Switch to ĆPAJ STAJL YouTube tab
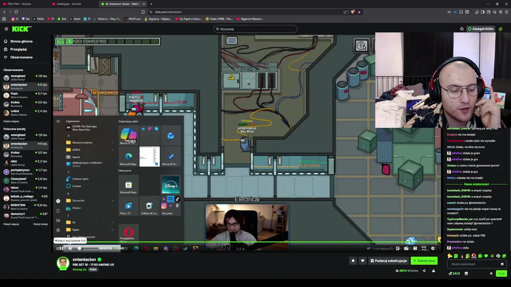The height and width of the screenshot is (287, 511). point(25,4)
